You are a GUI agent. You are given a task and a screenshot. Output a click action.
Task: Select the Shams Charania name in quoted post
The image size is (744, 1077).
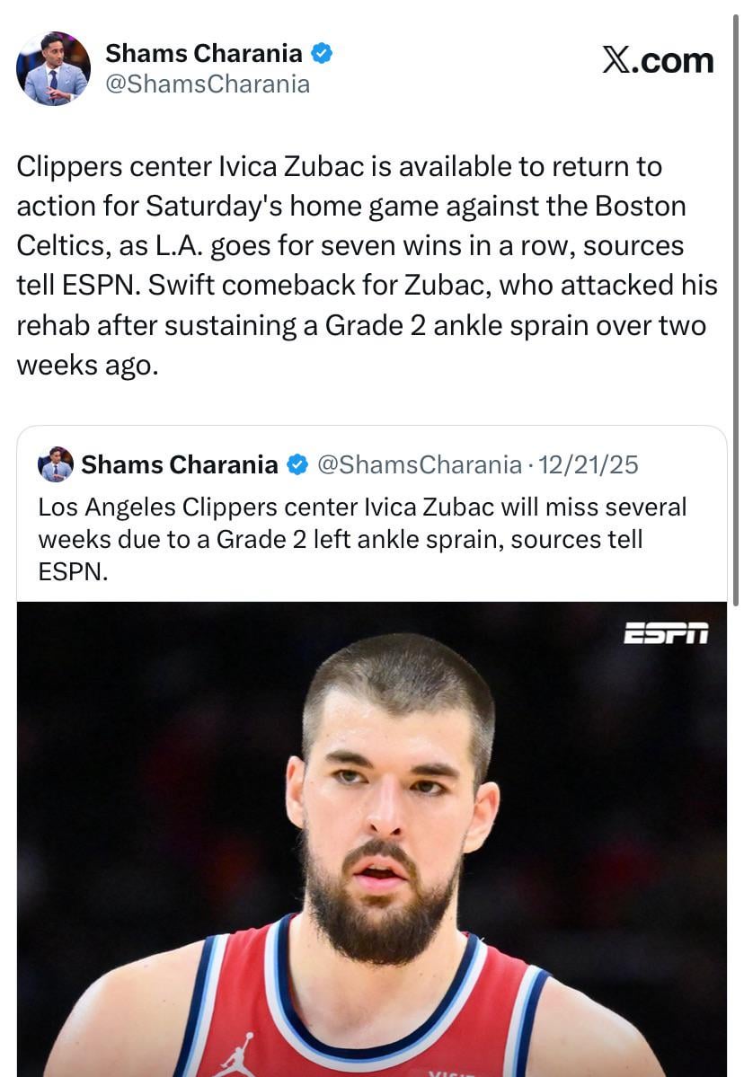click(x=180, y=464)
